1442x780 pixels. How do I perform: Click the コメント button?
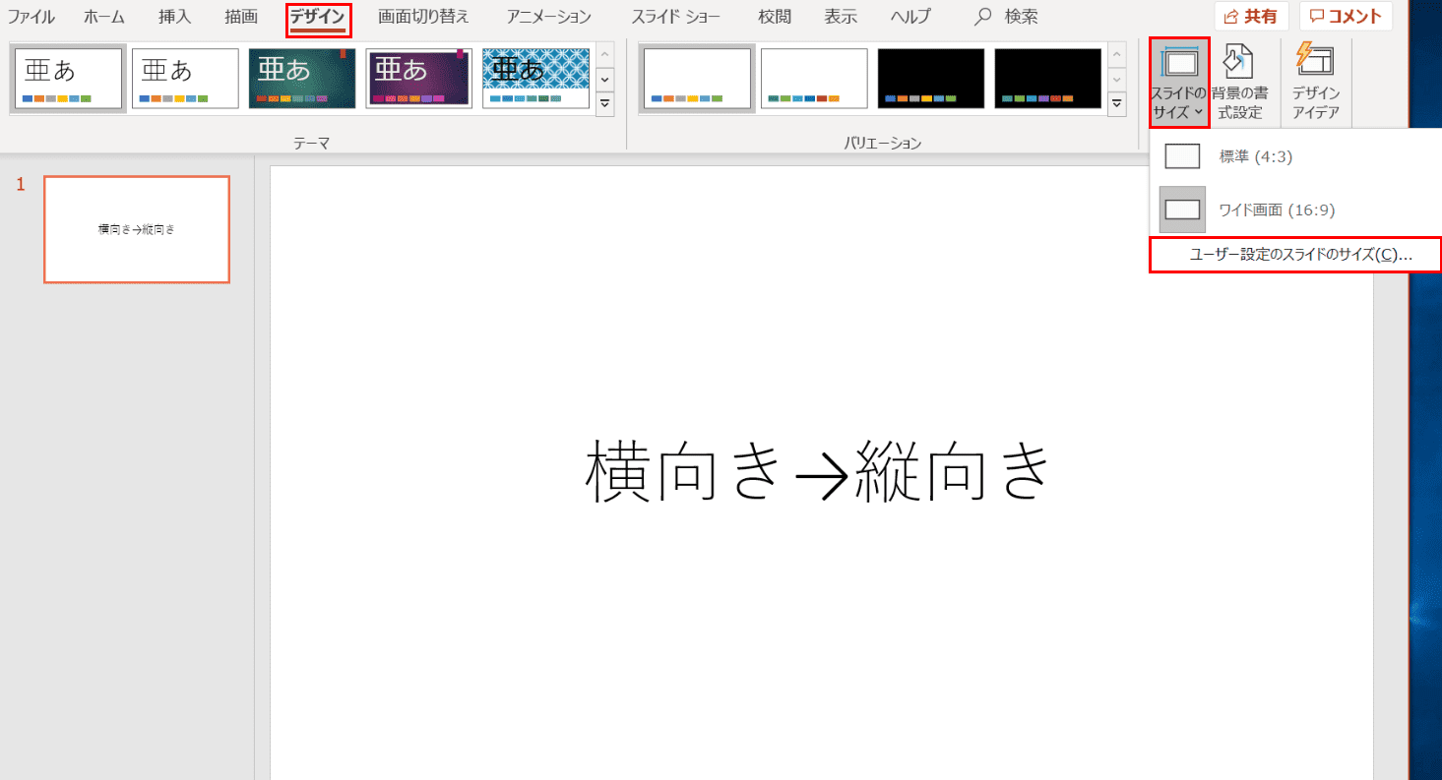click(x=1346, y=17)
